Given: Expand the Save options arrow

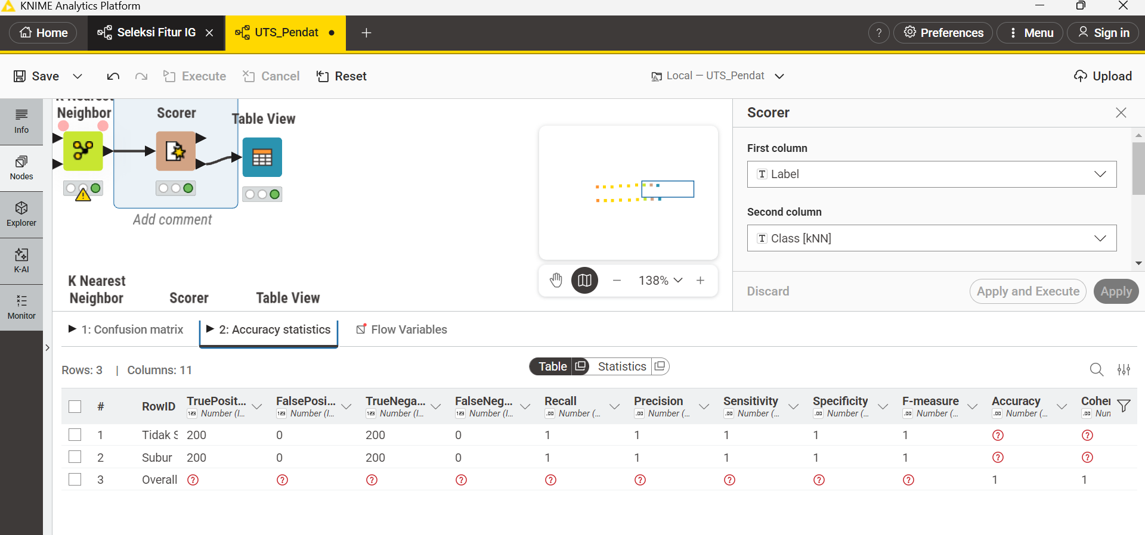Looking at the screenshot, I should pos(78,76).
